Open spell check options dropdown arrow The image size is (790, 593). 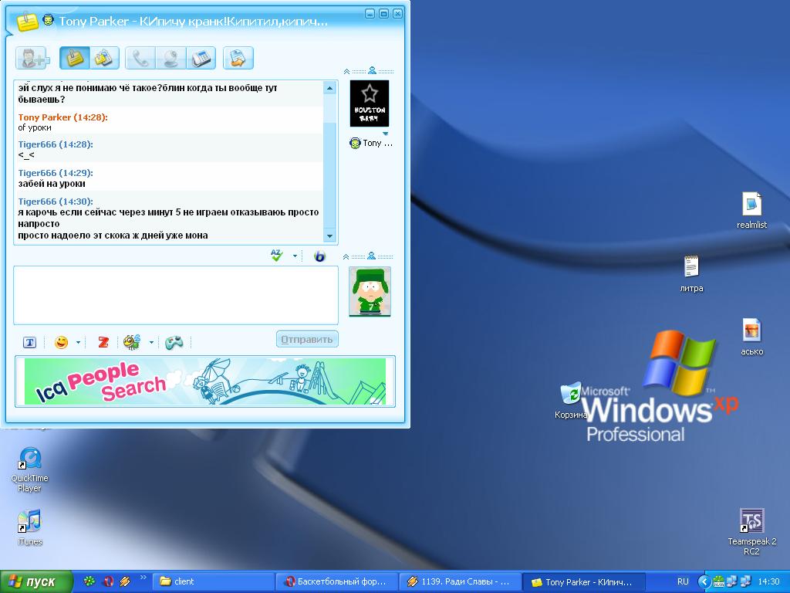[x=295, y=256]
